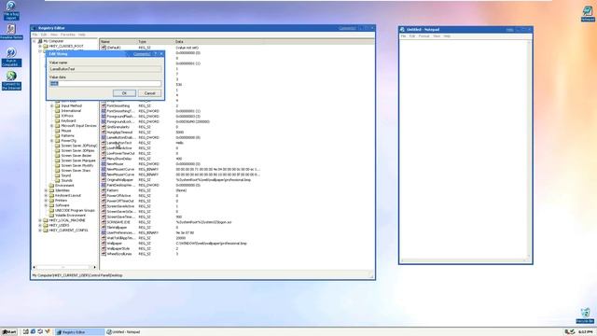The width and height of the screenshot is (597, 336).
Task: Click the Start button on taskbar
Action: pos(9,332)
